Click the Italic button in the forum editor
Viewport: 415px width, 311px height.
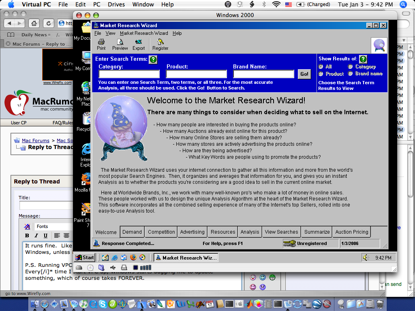click(x=36, y=236)
